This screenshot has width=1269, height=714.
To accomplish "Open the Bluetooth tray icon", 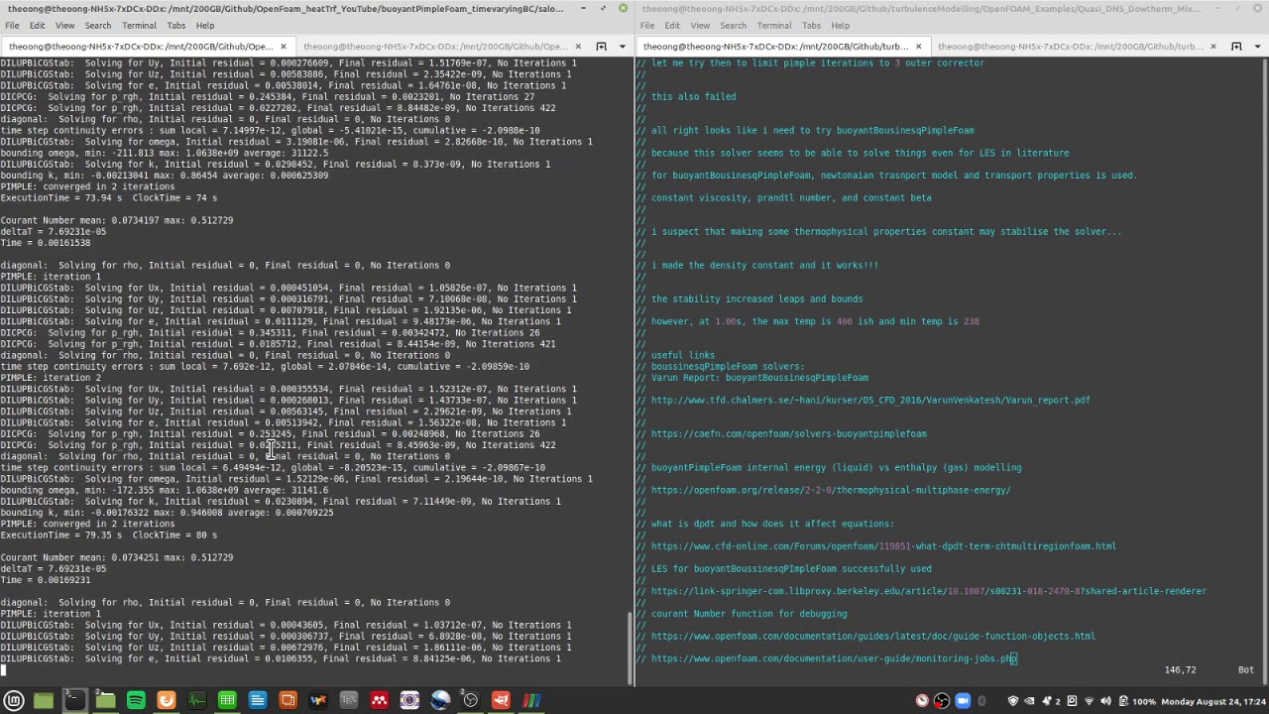I will 981,700.
